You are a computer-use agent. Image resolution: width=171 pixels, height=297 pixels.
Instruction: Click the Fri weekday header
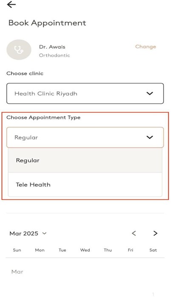pos(131,250)
